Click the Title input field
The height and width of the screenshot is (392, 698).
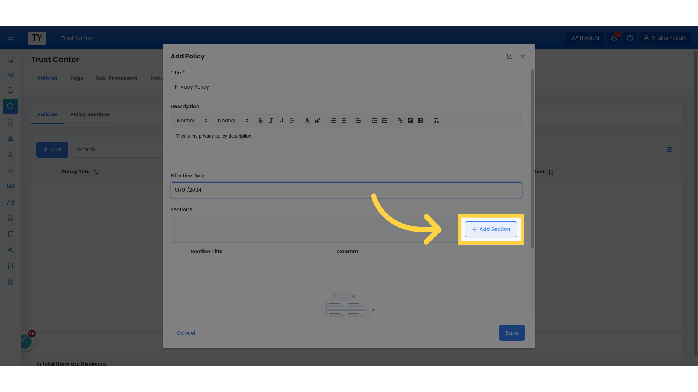click(346, 87)
